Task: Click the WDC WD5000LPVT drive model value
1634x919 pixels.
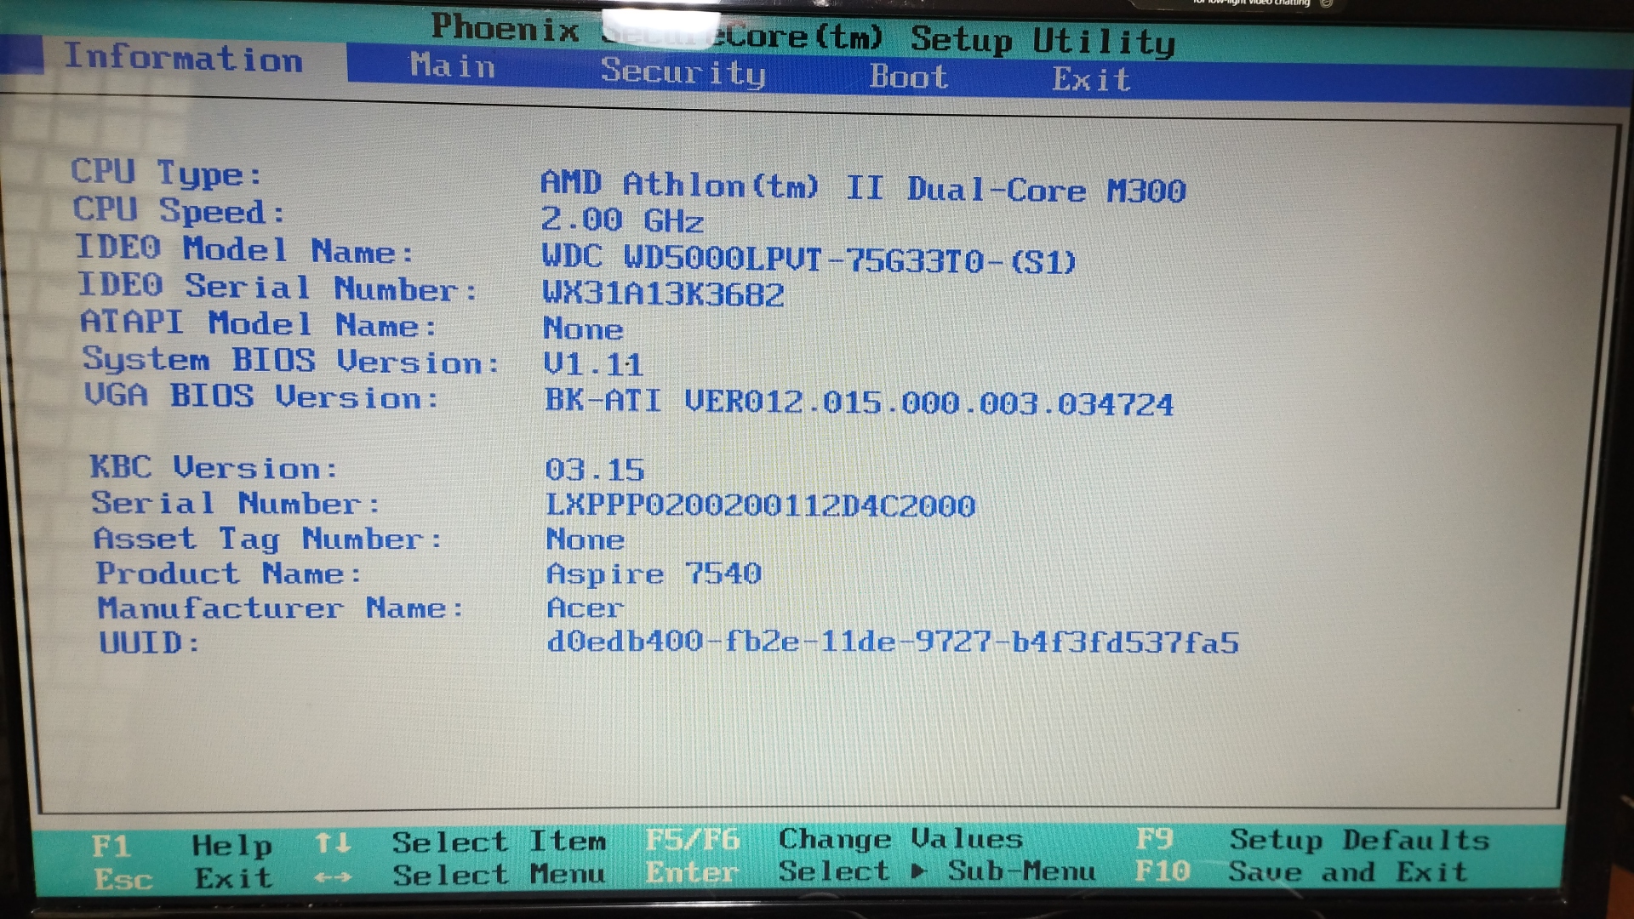Action: coord(808,259)
